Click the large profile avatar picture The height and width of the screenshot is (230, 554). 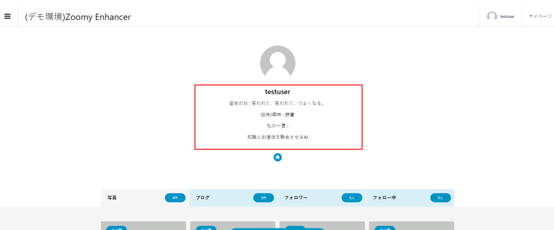(x=278, y=63)
